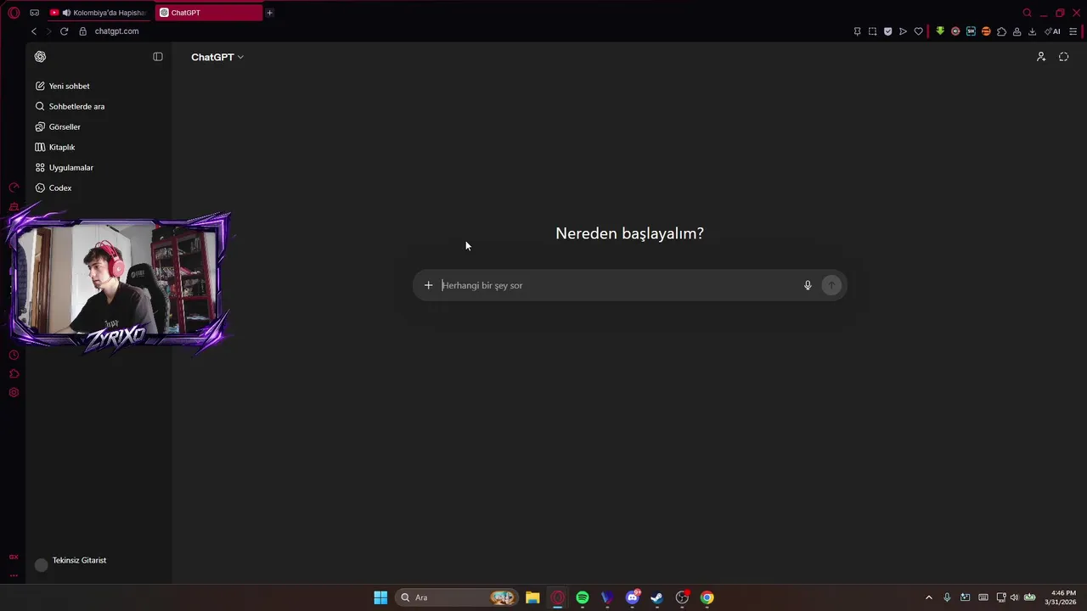Click the group chat person icon top right

pyautogui.click(x=1041, y=57)
